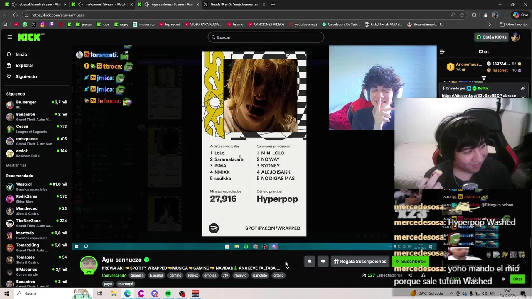Click the report warning triangle icon
This screenshot has height=299, width=532.
[424, 275]
